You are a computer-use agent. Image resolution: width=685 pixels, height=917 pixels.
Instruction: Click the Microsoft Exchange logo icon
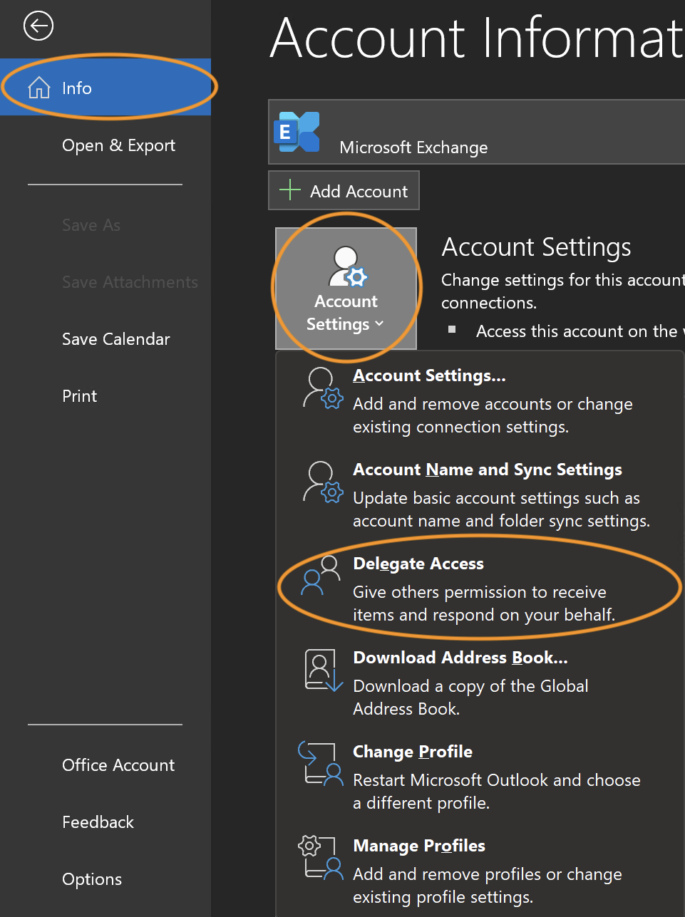point(297,132)
